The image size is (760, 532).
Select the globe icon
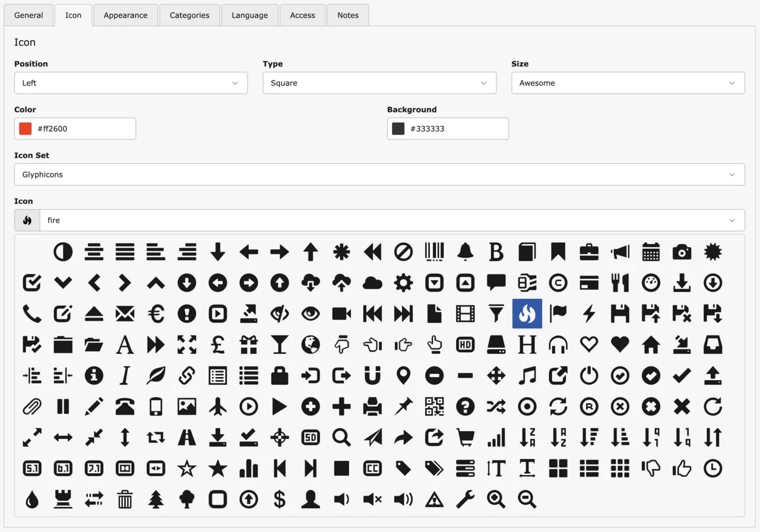311,344
